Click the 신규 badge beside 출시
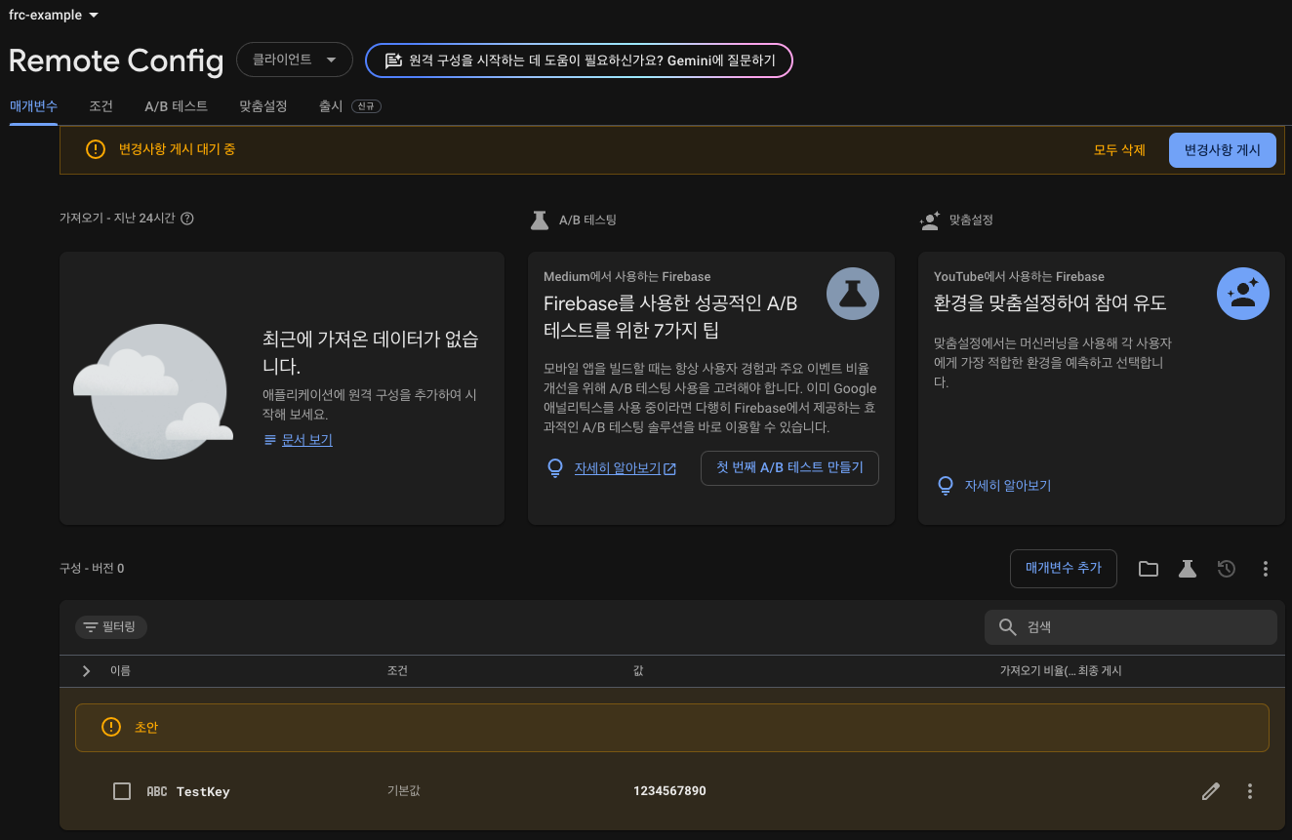Screen dimensions: 1292x840 366,106
